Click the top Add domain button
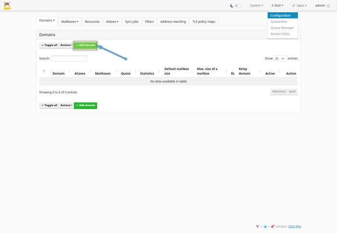This screenshot has height=233, width=337. click(x=85, y=45)
